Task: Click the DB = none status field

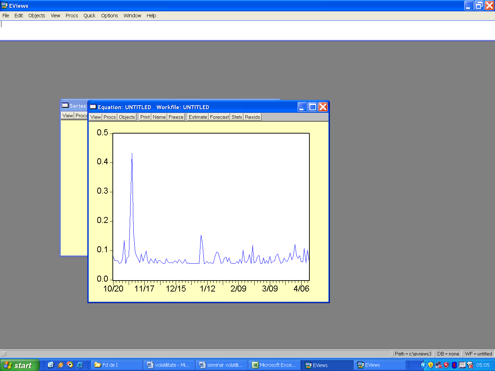Action: click(448, 354)
